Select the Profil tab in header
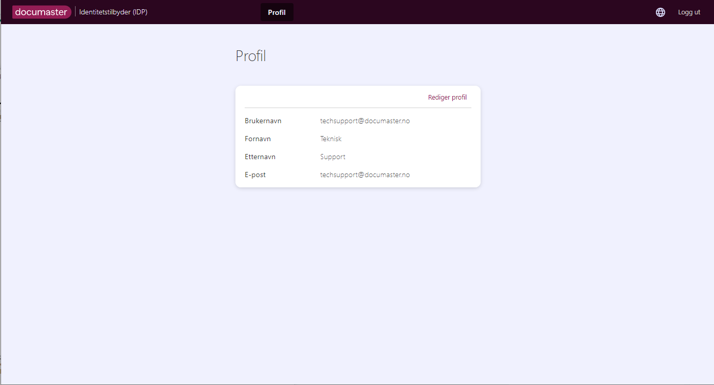The width and height of the screenshot is (714, 385). pyautogui.click(x=277, y=12)
